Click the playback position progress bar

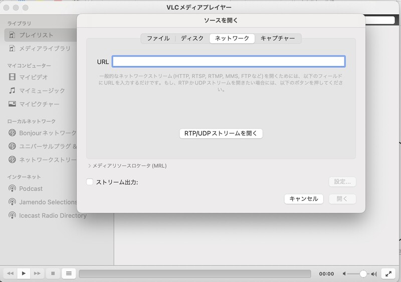(195, 273)
